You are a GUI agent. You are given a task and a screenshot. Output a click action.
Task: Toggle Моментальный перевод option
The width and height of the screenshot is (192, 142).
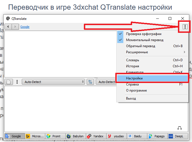coord(153,40)
